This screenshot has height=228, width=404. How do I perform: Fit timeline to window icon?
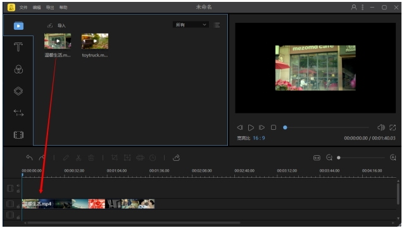(x=317, y=158)
